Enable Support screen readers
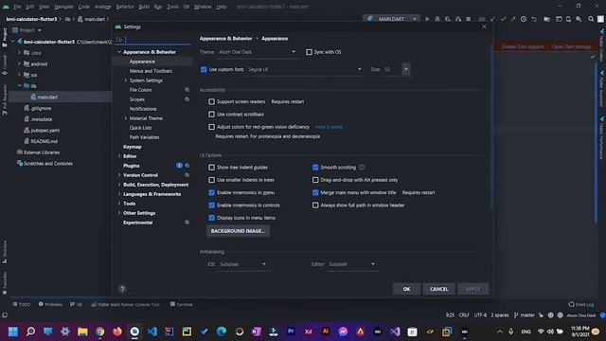Screen dimensions: 606x341 (x=211, y=101)
